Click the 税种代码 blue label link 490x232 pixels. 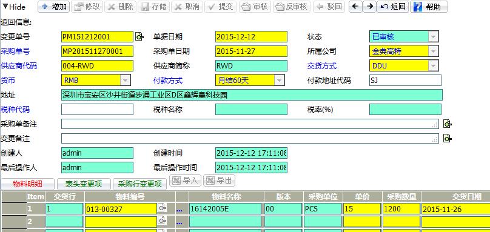point(15,109)
